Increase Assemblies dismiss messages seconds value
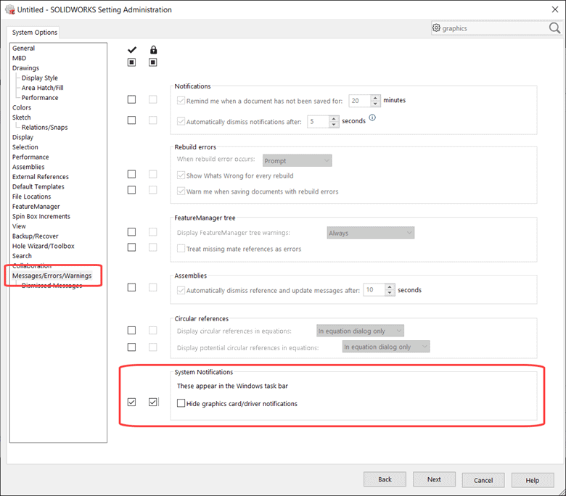566x496 pixels. pos(390,286)
